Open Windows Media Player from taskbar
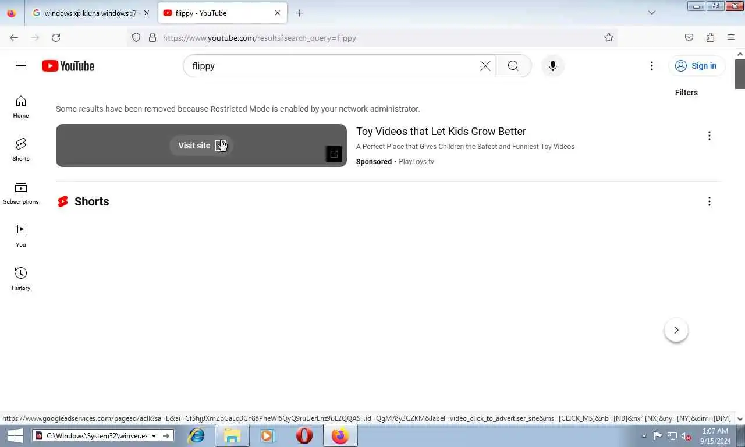Screen dimensions: 745x447 pyautogui.click(x=267, y=435)
